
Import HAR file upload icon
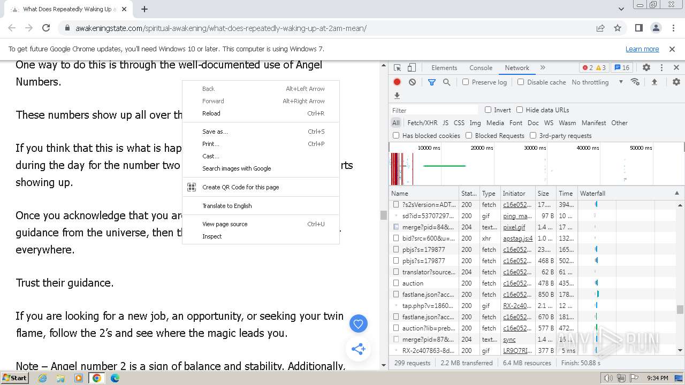[654, 82]
